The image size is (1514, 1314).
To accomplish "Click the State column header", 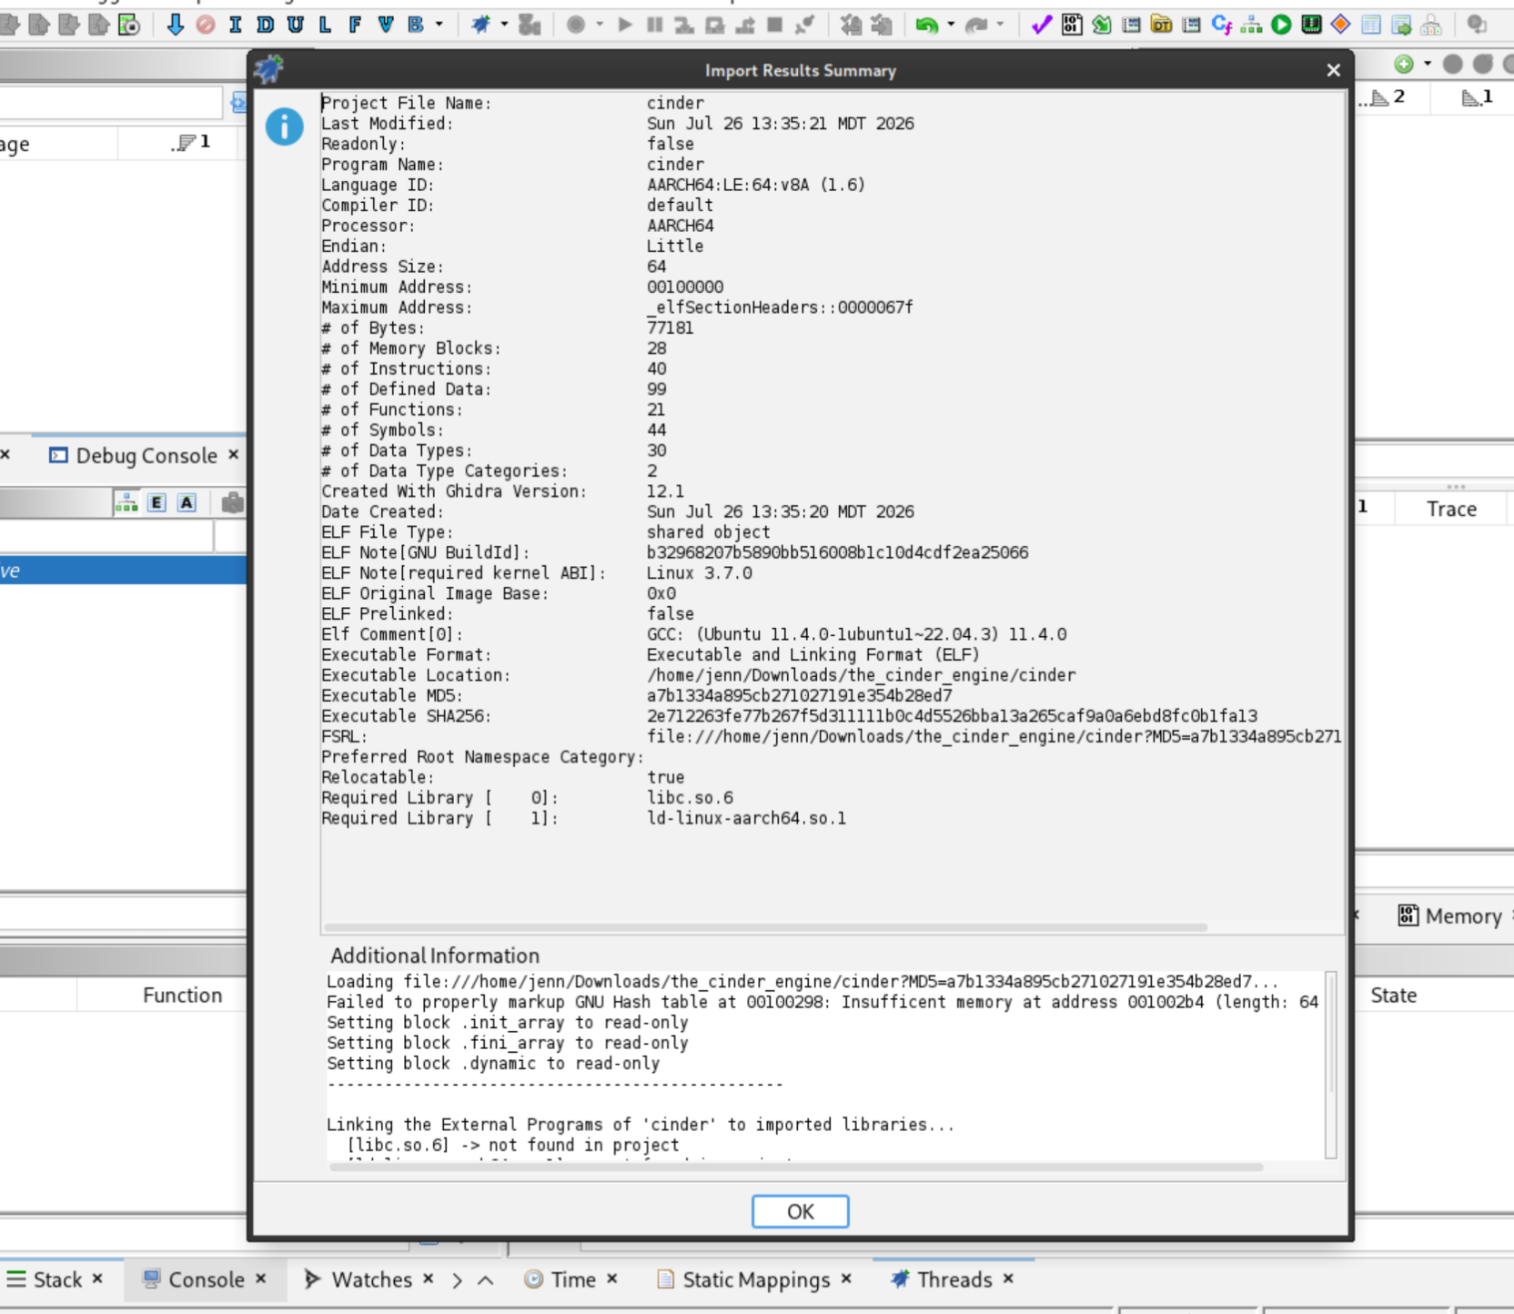I will [1393, 995].
